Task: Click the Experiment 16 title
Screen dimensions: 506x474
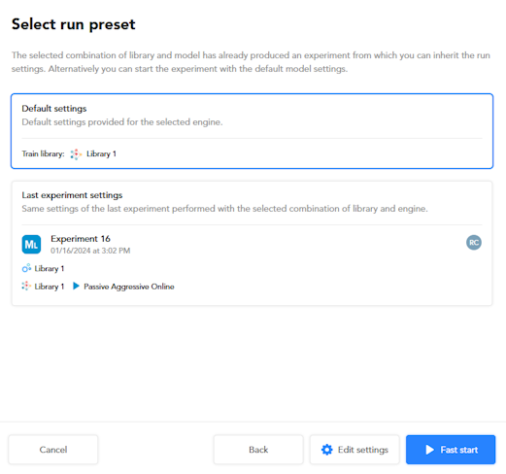Action: click(x=81, y=239)
